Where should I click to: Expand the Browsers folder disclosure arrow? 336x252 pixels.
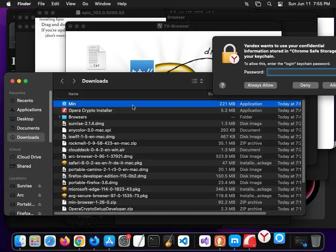pyautogui.click(x=59, y=117)
